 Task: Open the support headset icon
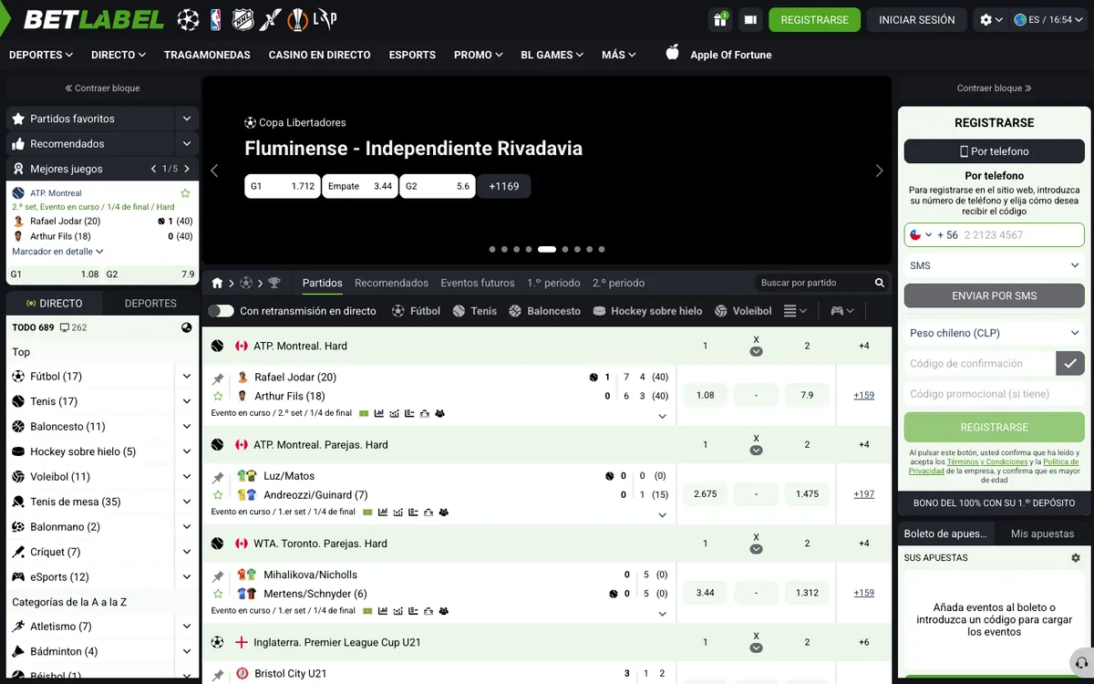[x=1081, y=663]
